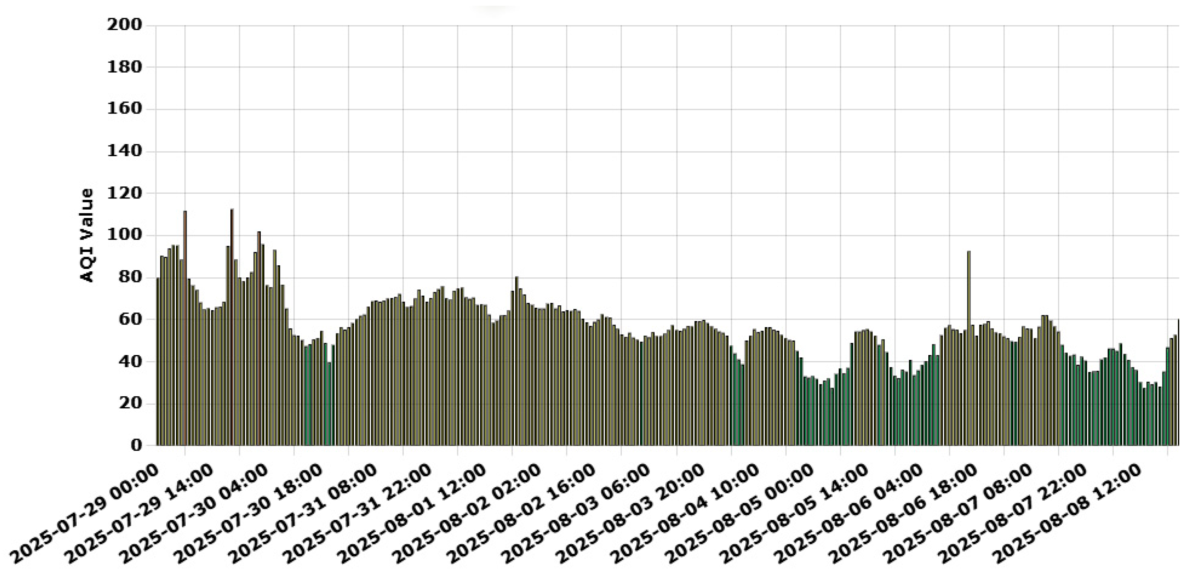Viewport: 1191px width, 577px height.
Task: Click the 120 y-axis label
Action: (x=124, y=193)
